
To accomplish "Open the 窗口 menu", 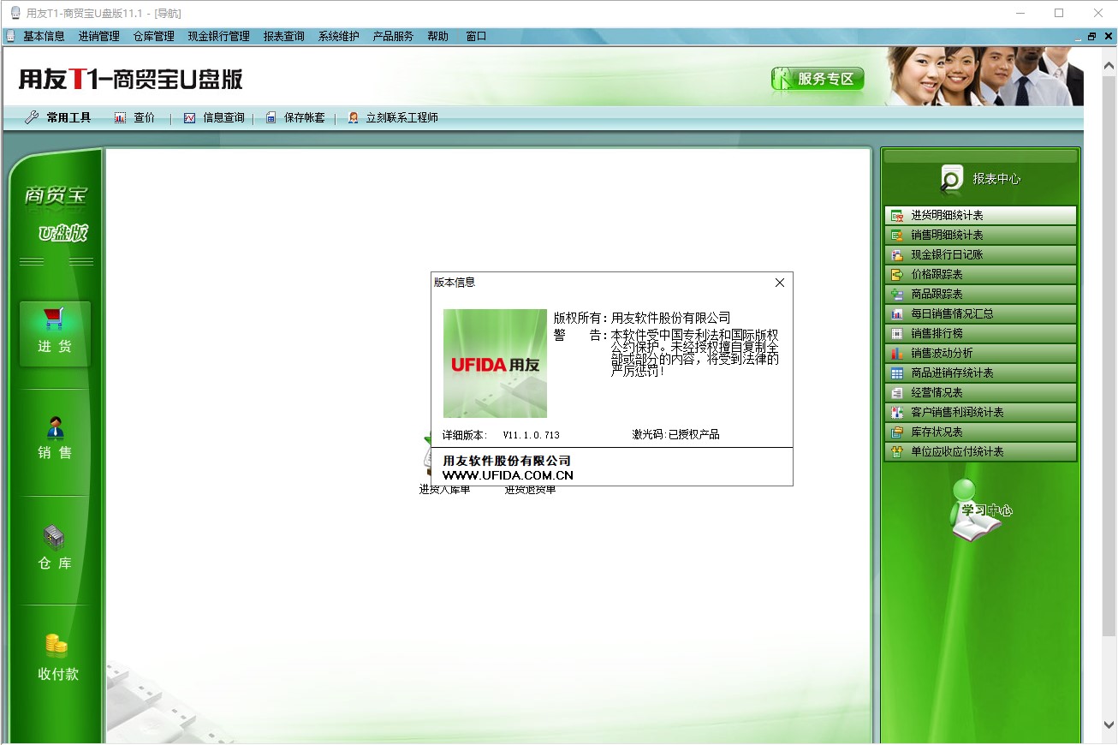I will click(476, 36).
